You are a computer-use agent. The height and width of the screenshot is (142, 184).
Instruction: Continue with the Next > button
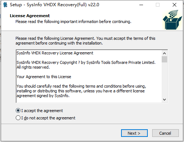[134, 133]
